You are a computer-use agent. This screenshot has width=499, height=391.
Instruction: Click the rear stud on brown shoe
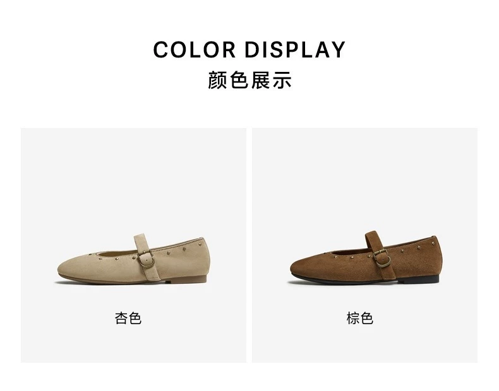433,243
